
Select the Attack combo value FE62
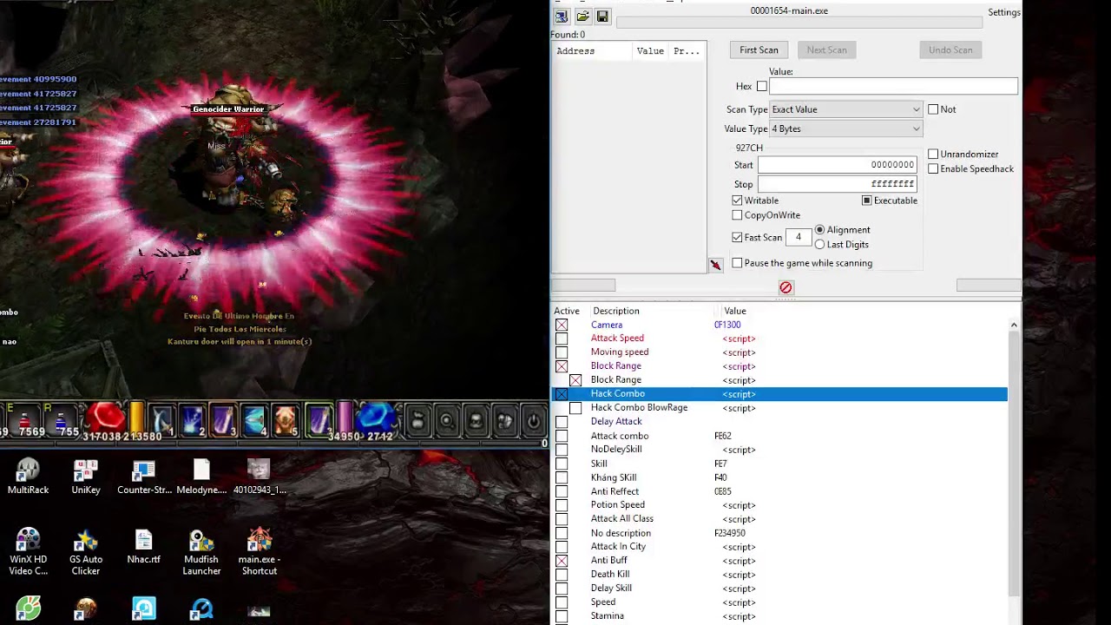[723, 436]
